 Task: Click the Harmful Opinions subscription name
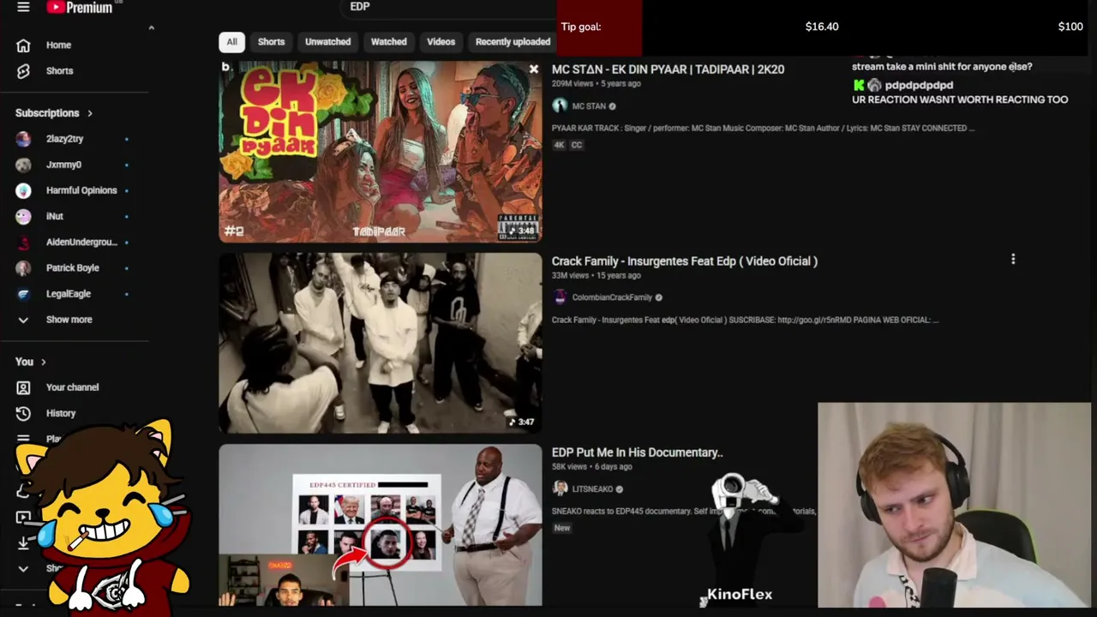(x=81, y=190)
